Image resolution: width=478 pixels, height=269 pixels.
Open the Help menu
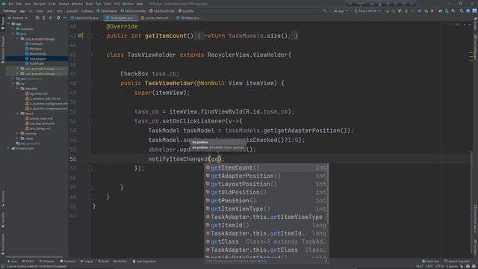pos(140,4)
